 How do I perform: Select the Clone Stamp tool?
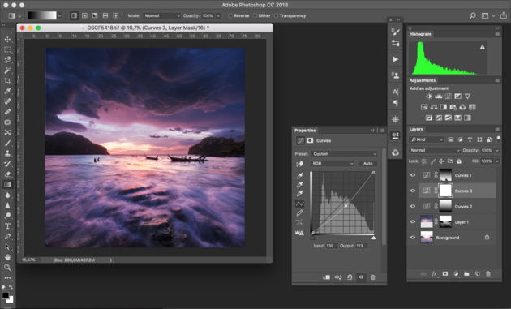(7, 153)
